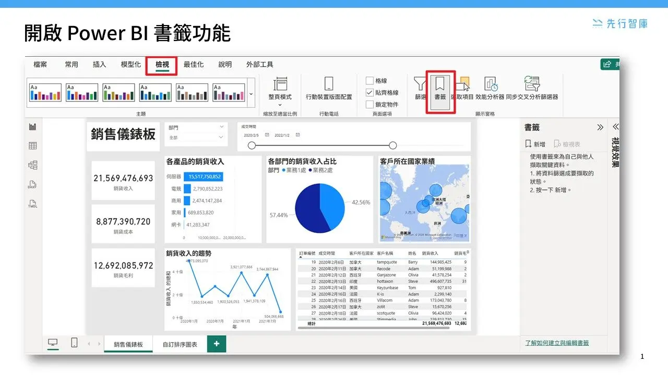Viewport: 668px width, 375px height.
Task: Click right handle of date range slider
Action: (x=393, y=145)
